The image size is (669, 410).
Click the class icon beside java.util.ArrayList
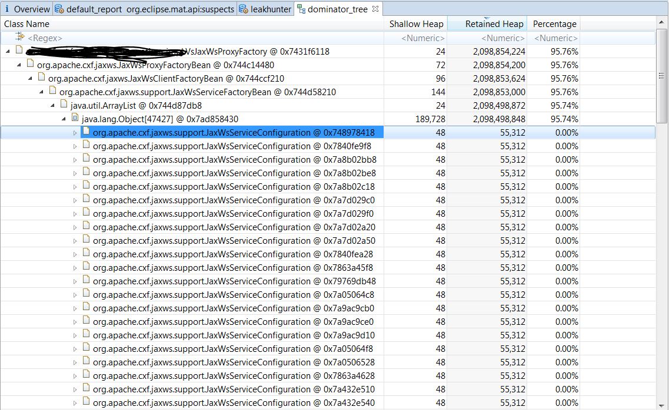[64, 105]
